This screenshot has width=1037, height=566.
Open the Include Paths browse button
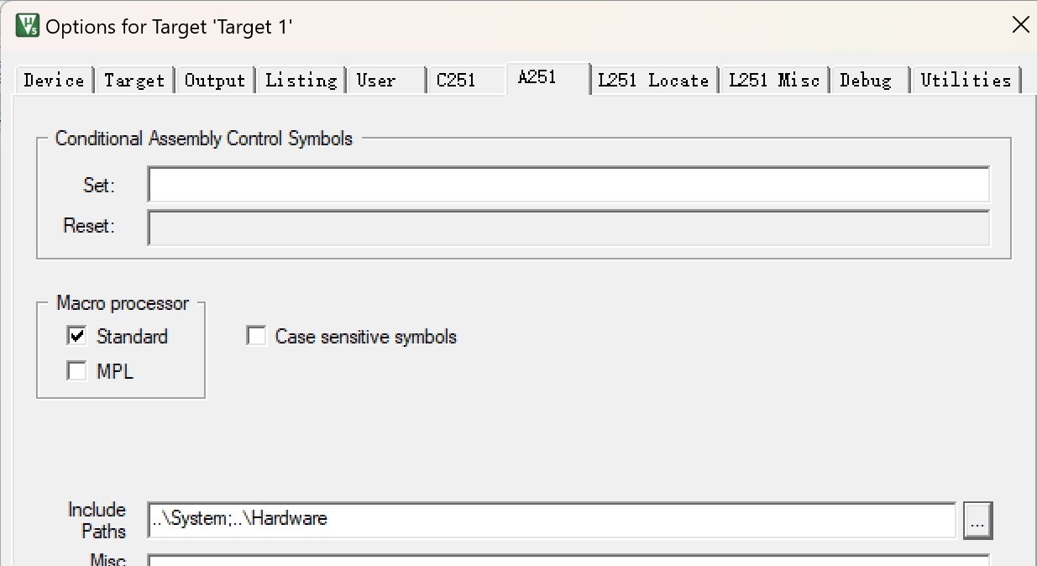pyautogui.click(x=977, y=521)
